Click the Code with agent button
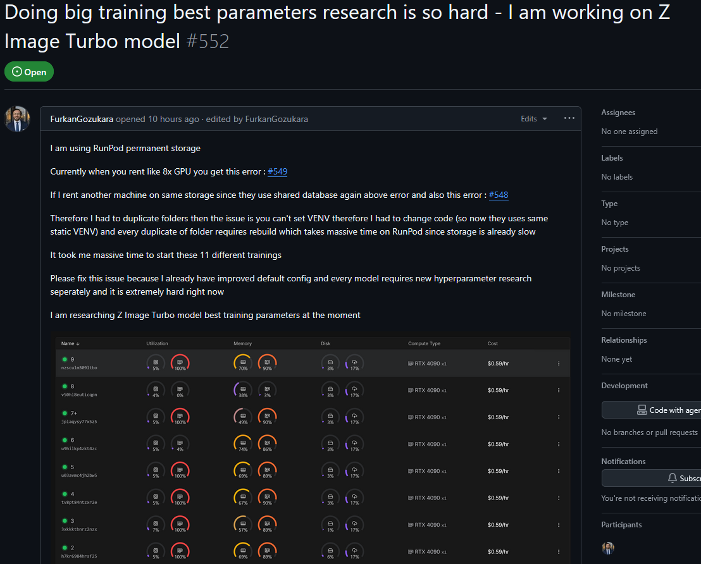This screenshot has width=701, height=564. click(x=652, y=410)
